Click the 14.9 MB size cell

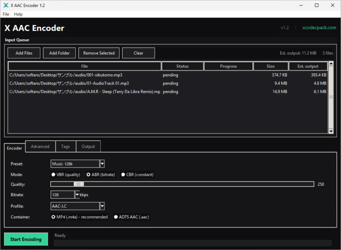coord(280,92)
